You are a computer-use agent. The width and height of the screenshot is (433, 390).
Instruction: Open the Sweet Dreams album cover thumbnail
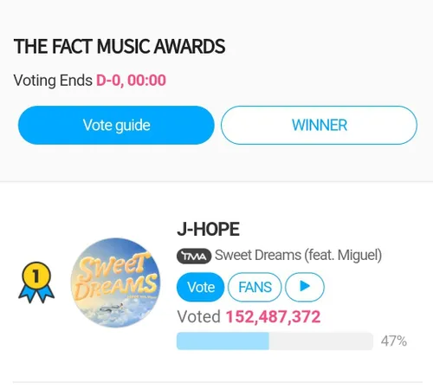116,283
